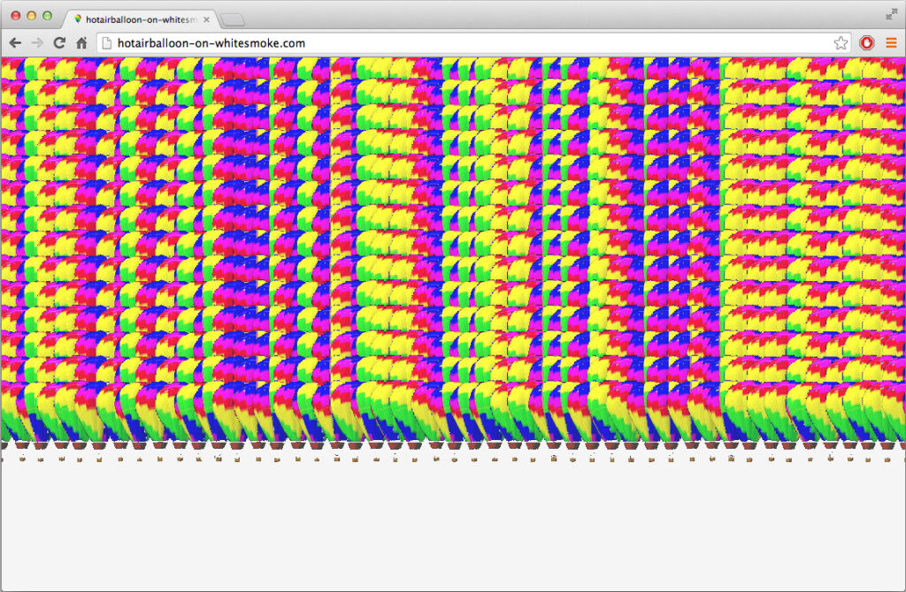Open a new tab
Image resolution: width=906 pixels, height=592 pixels.
tap(233, 20)
